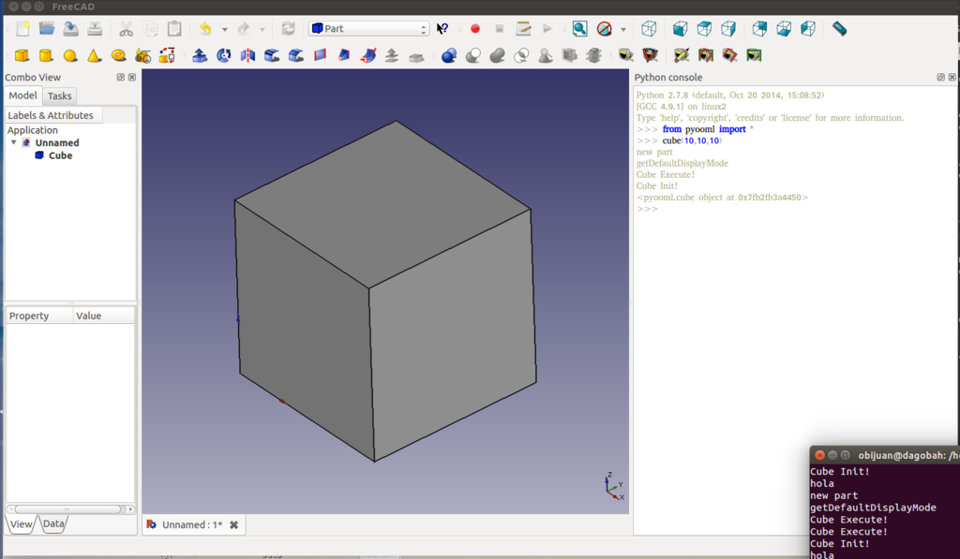Start macro recording with the red circle
This screenshot has height=559, width=960.
475,29
